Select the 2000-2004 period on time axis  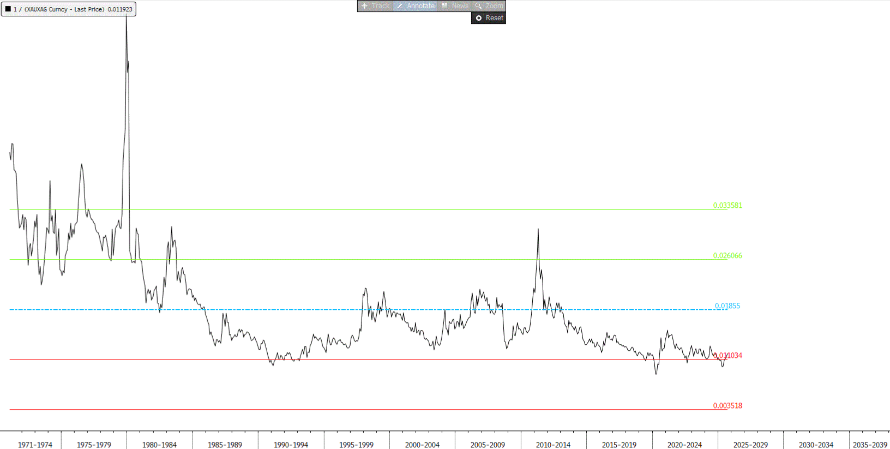422,445
